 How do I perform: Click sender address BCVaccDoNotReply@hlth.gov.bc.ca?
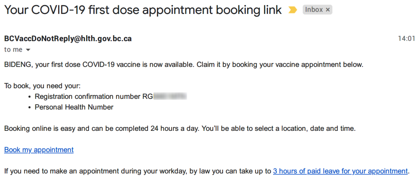pos(68,39)
